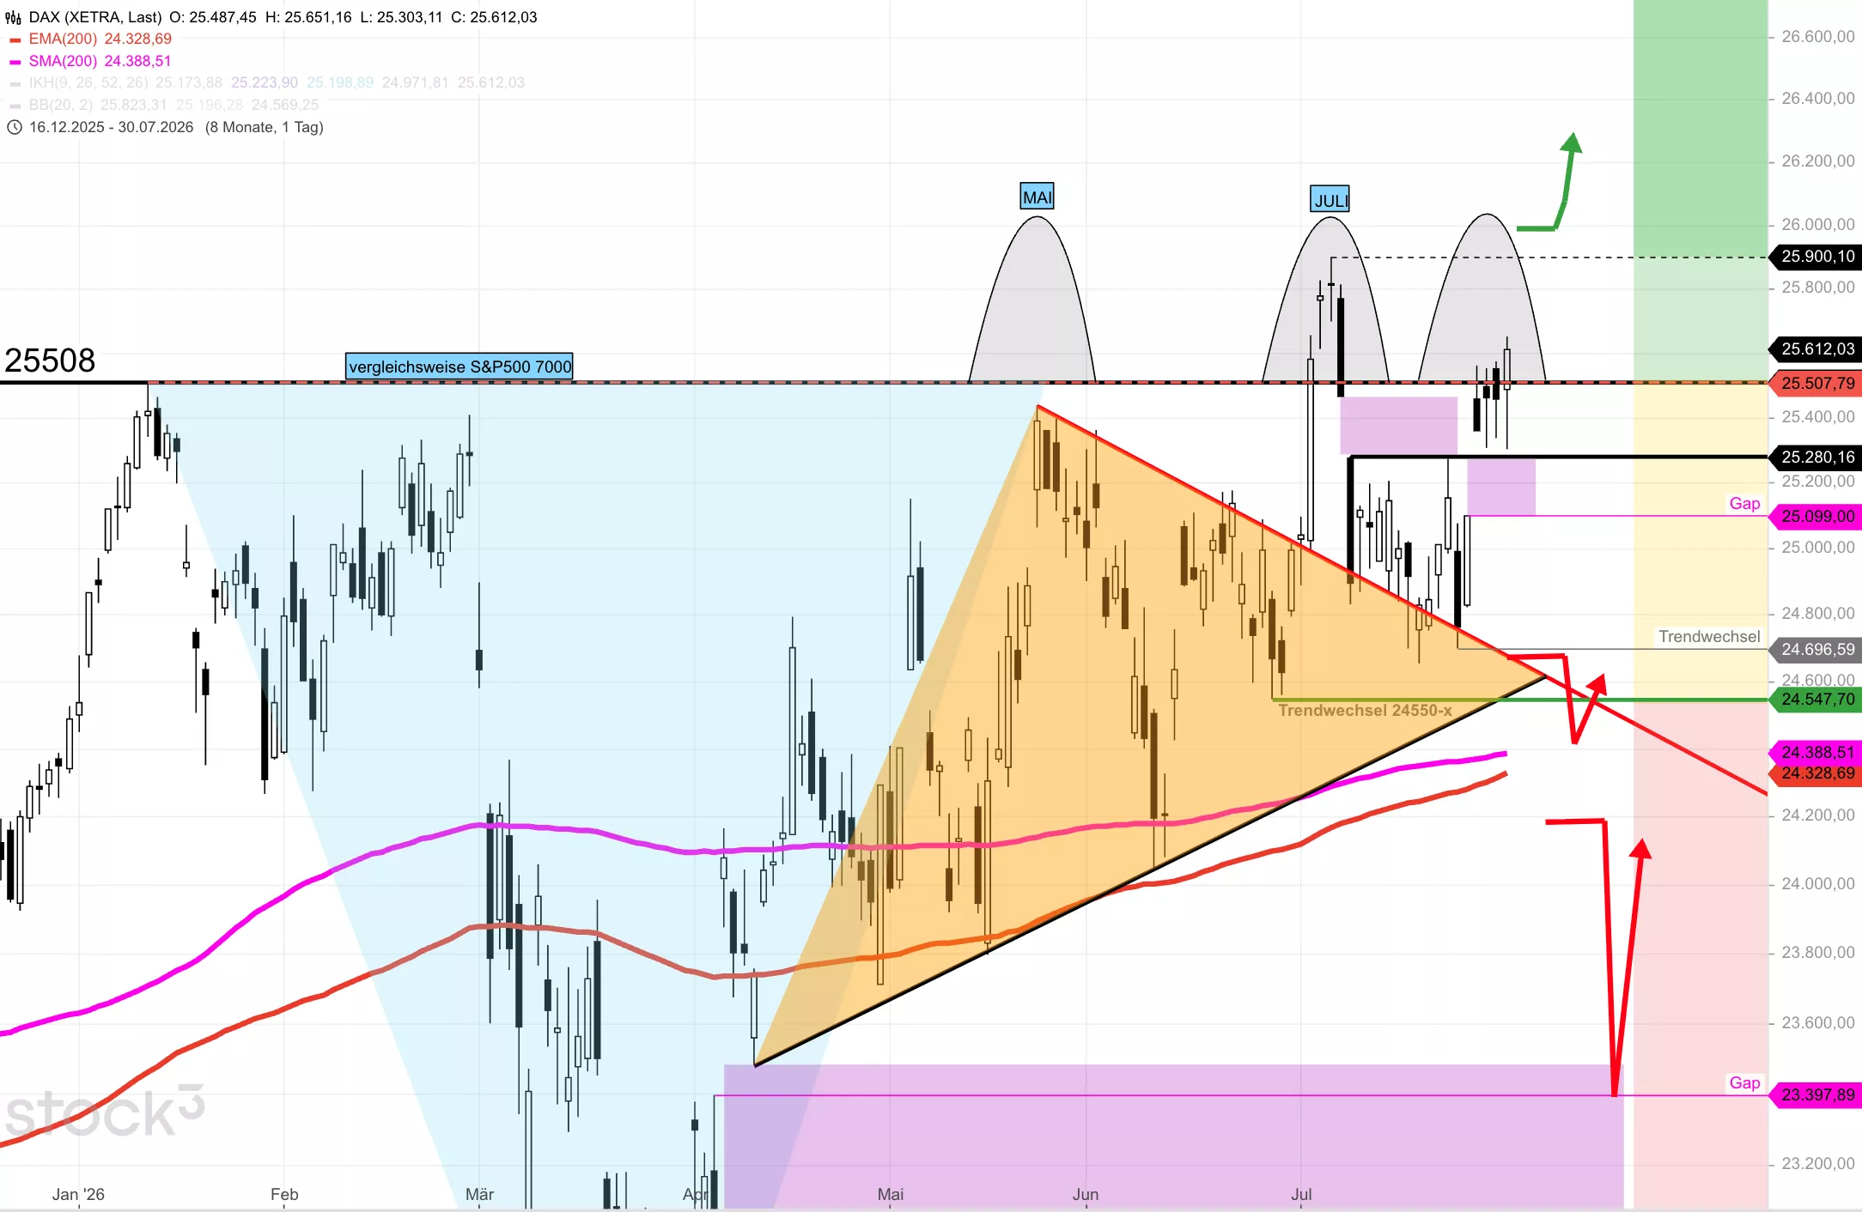Click the 26.400,00 price axis label
This screenshot has height=1212, width=1862.
1818,98
